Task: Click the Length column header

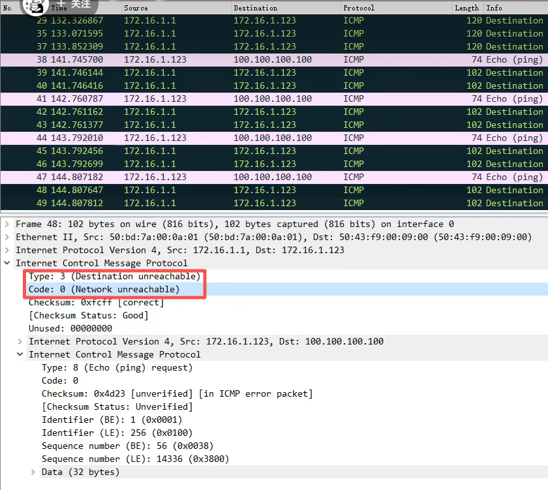Action: [x=466, y=8]
